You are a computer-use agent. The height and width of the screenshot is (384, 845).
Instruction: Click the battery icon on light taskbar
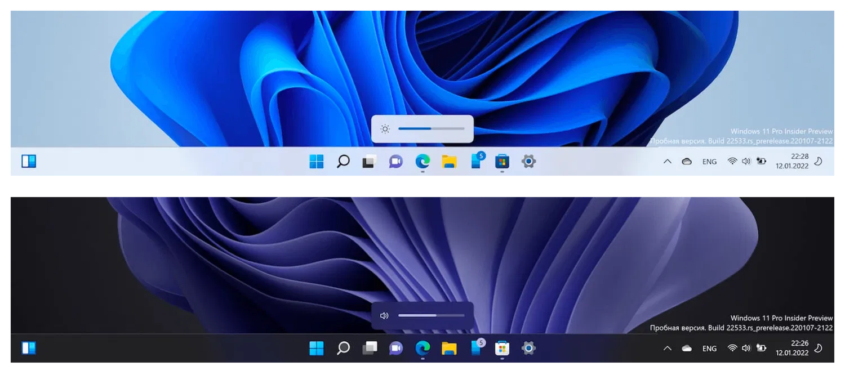coord(761,162)
